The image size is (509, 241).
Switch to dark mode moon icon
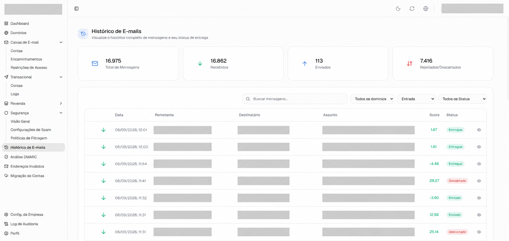tap(398, 9)
